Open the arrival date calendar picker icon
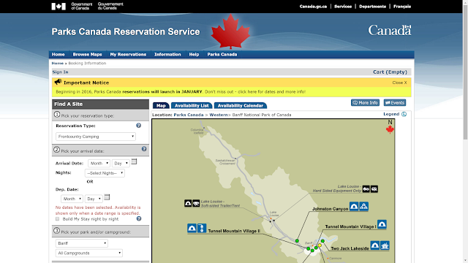468x263 pixels. tap(134, 161)
